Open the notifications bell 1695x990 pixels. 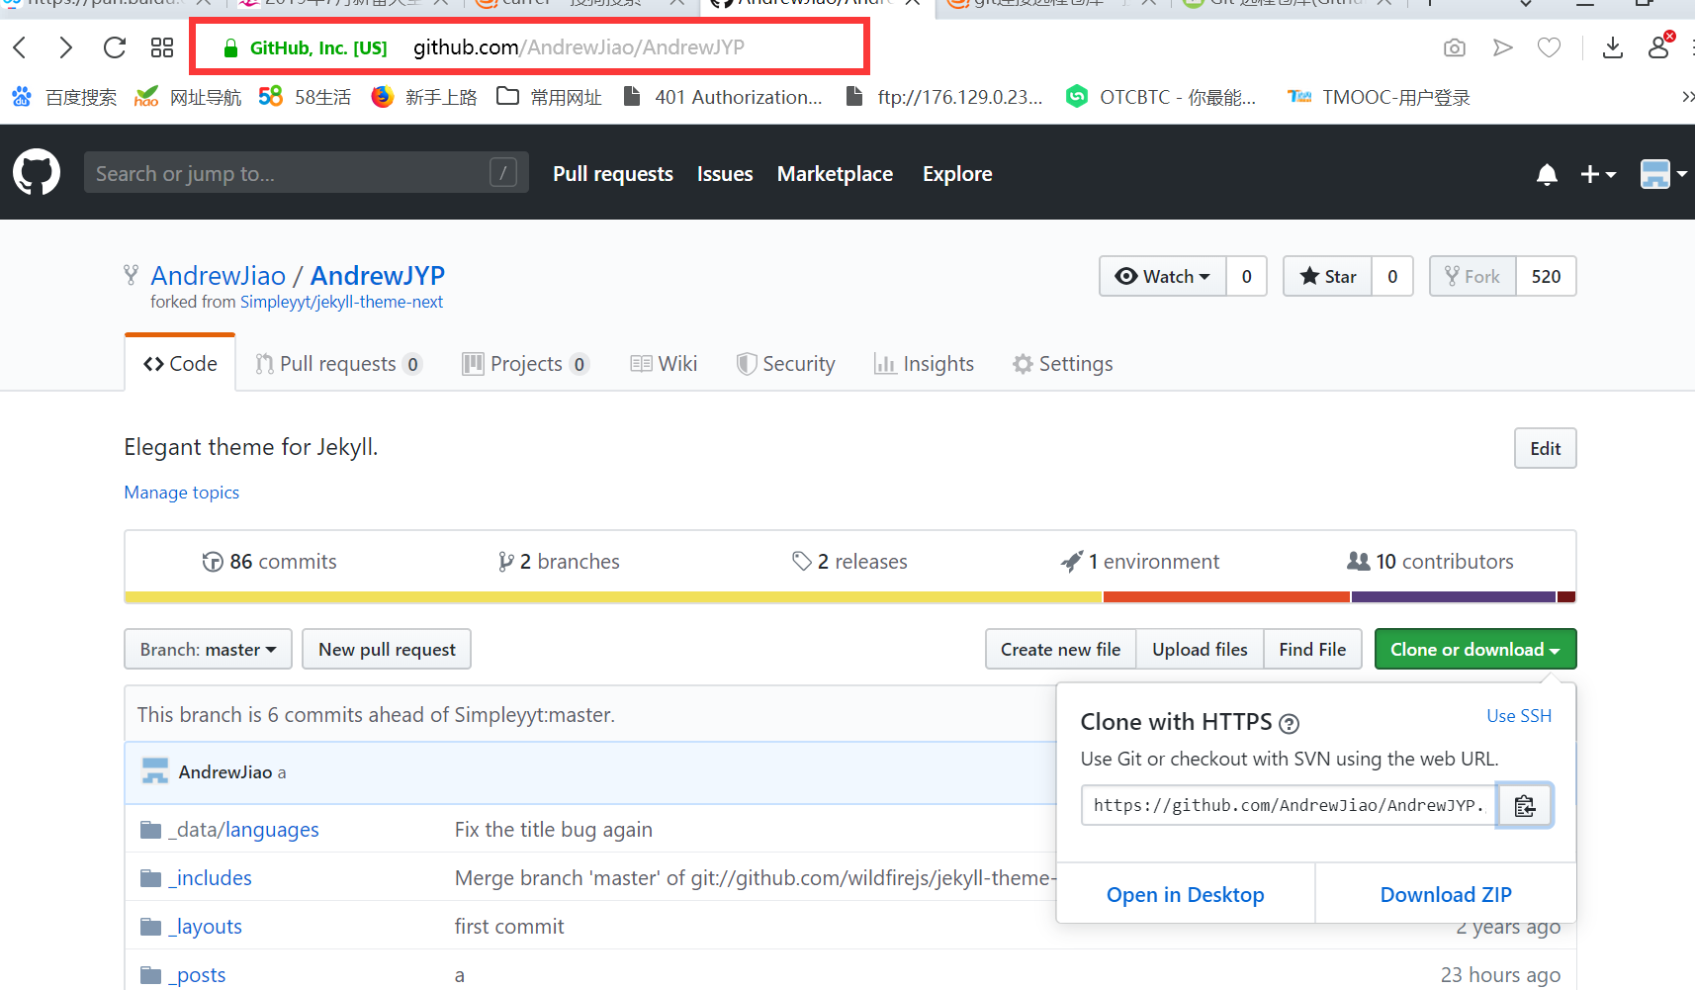[1547, 174]
